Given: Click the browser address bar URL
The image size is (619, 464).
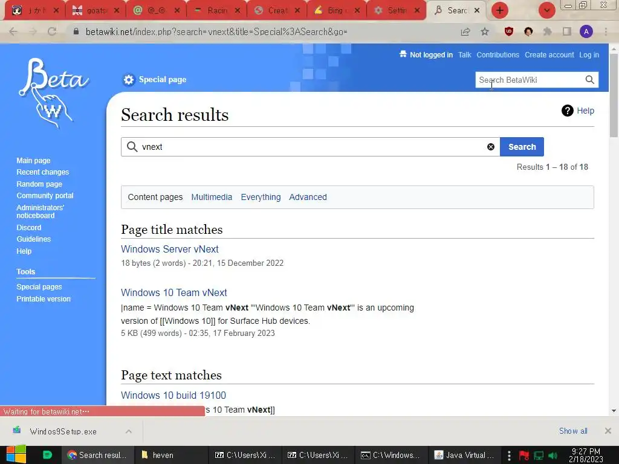Looking at the screenshot, I should (x=216, y=31).
